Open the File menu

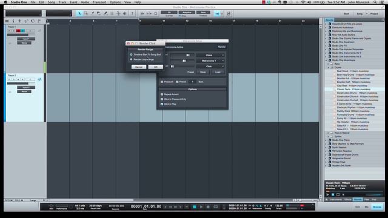click(x=33, y=2)
